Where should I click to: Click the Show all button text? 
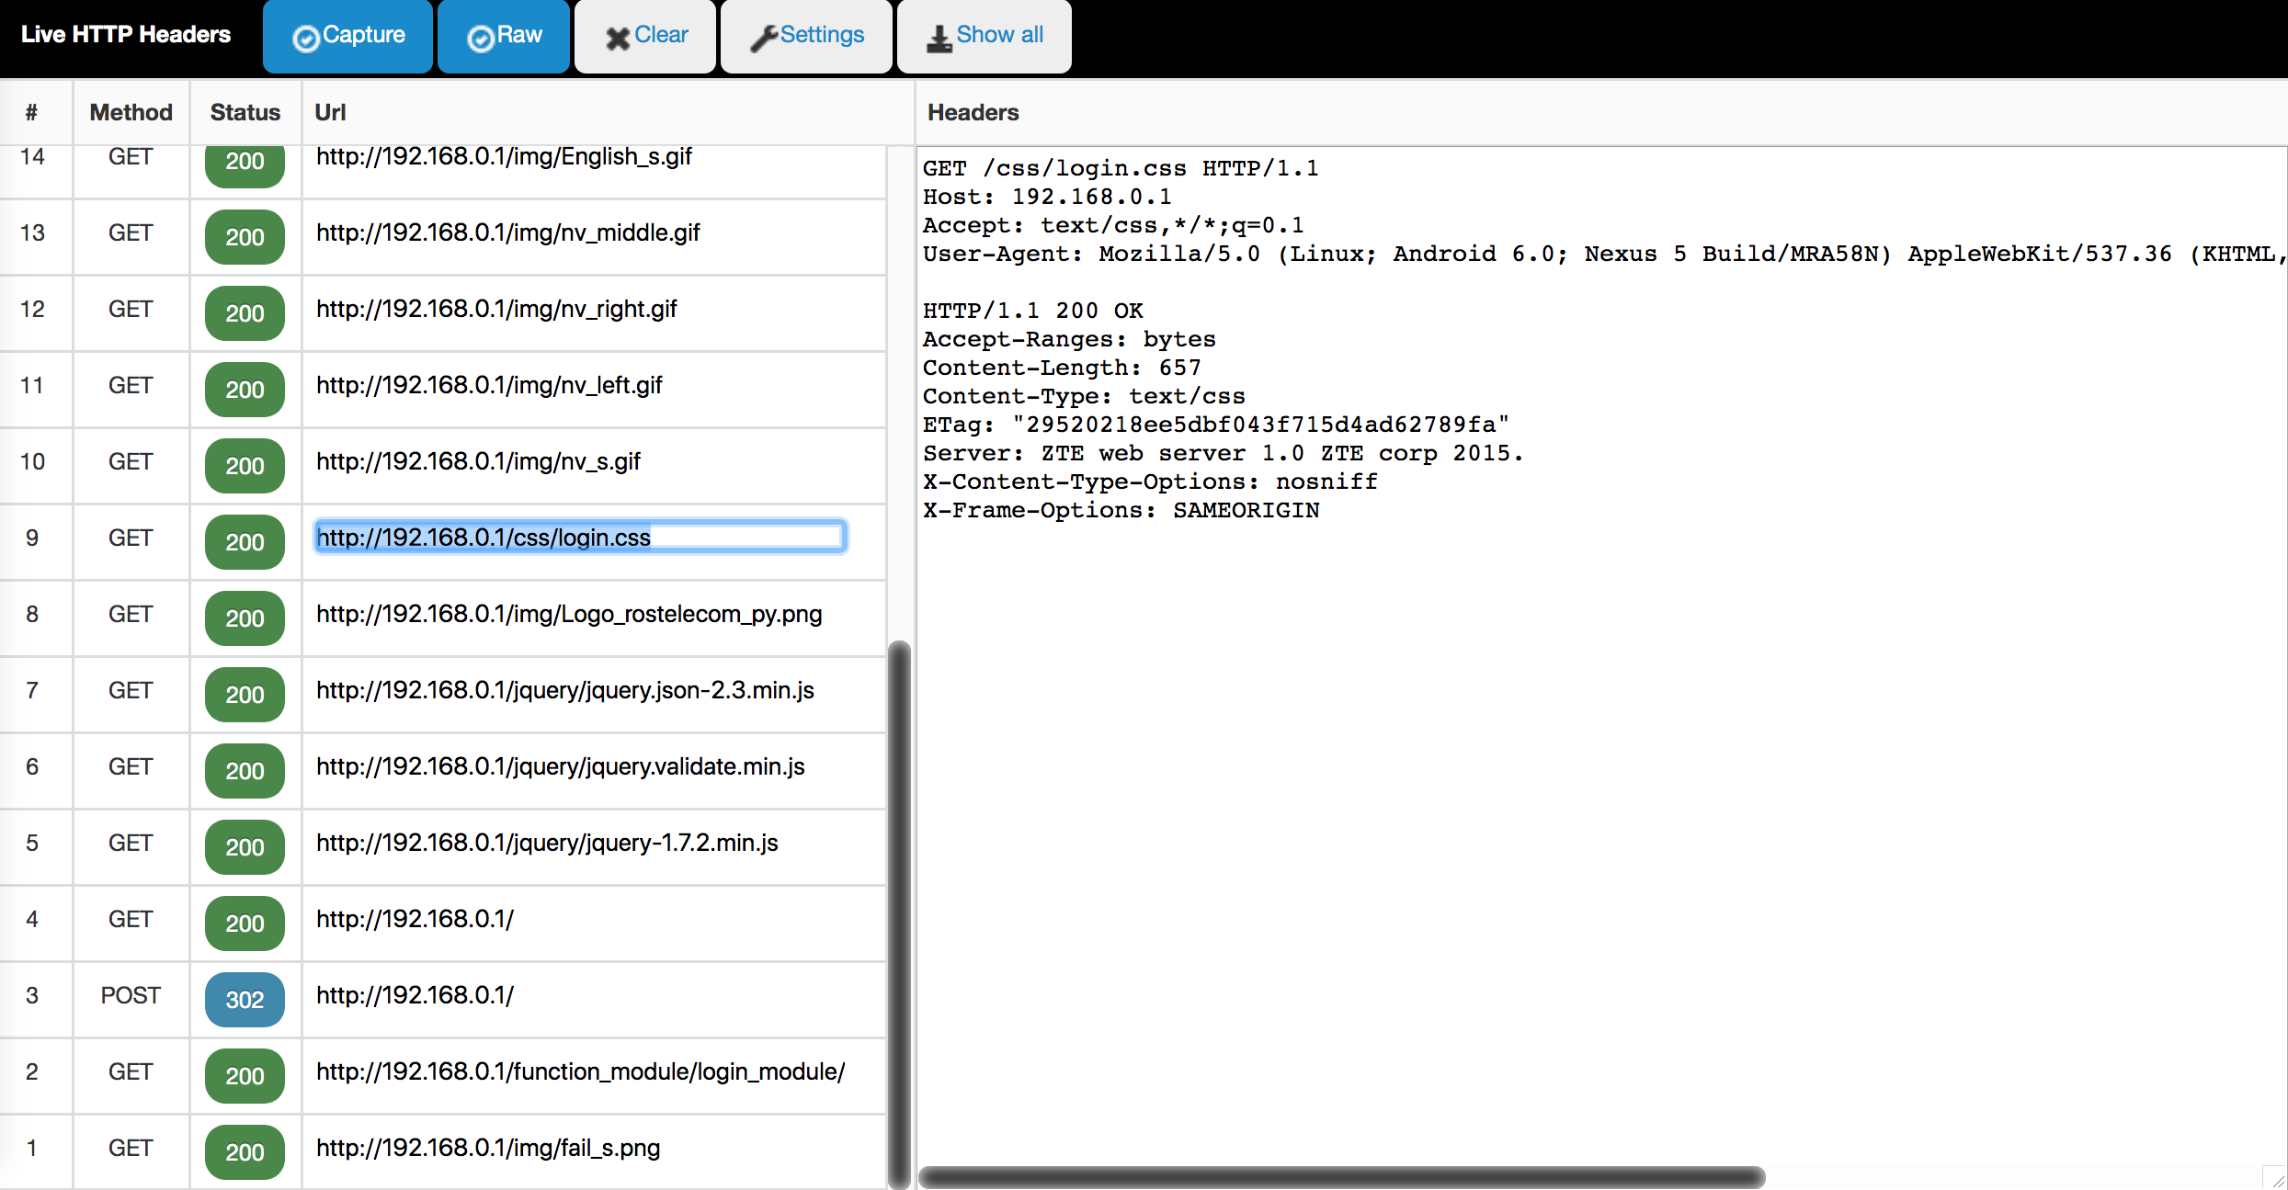tap(999, 35)
